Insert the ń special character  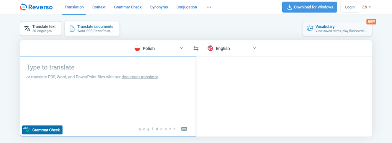click(x=157, y=129)
